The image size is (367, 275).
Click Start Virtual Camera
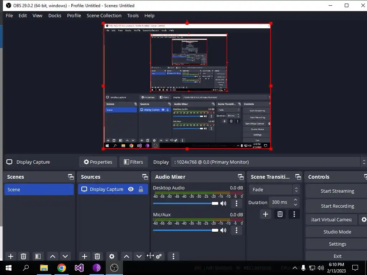point(332,219)
